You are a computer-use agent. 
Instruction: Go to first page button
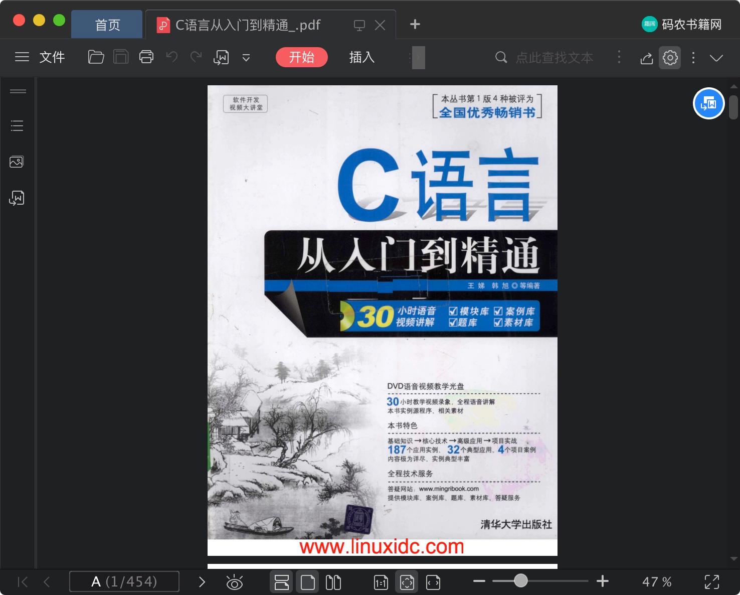[x=23, y=582]
